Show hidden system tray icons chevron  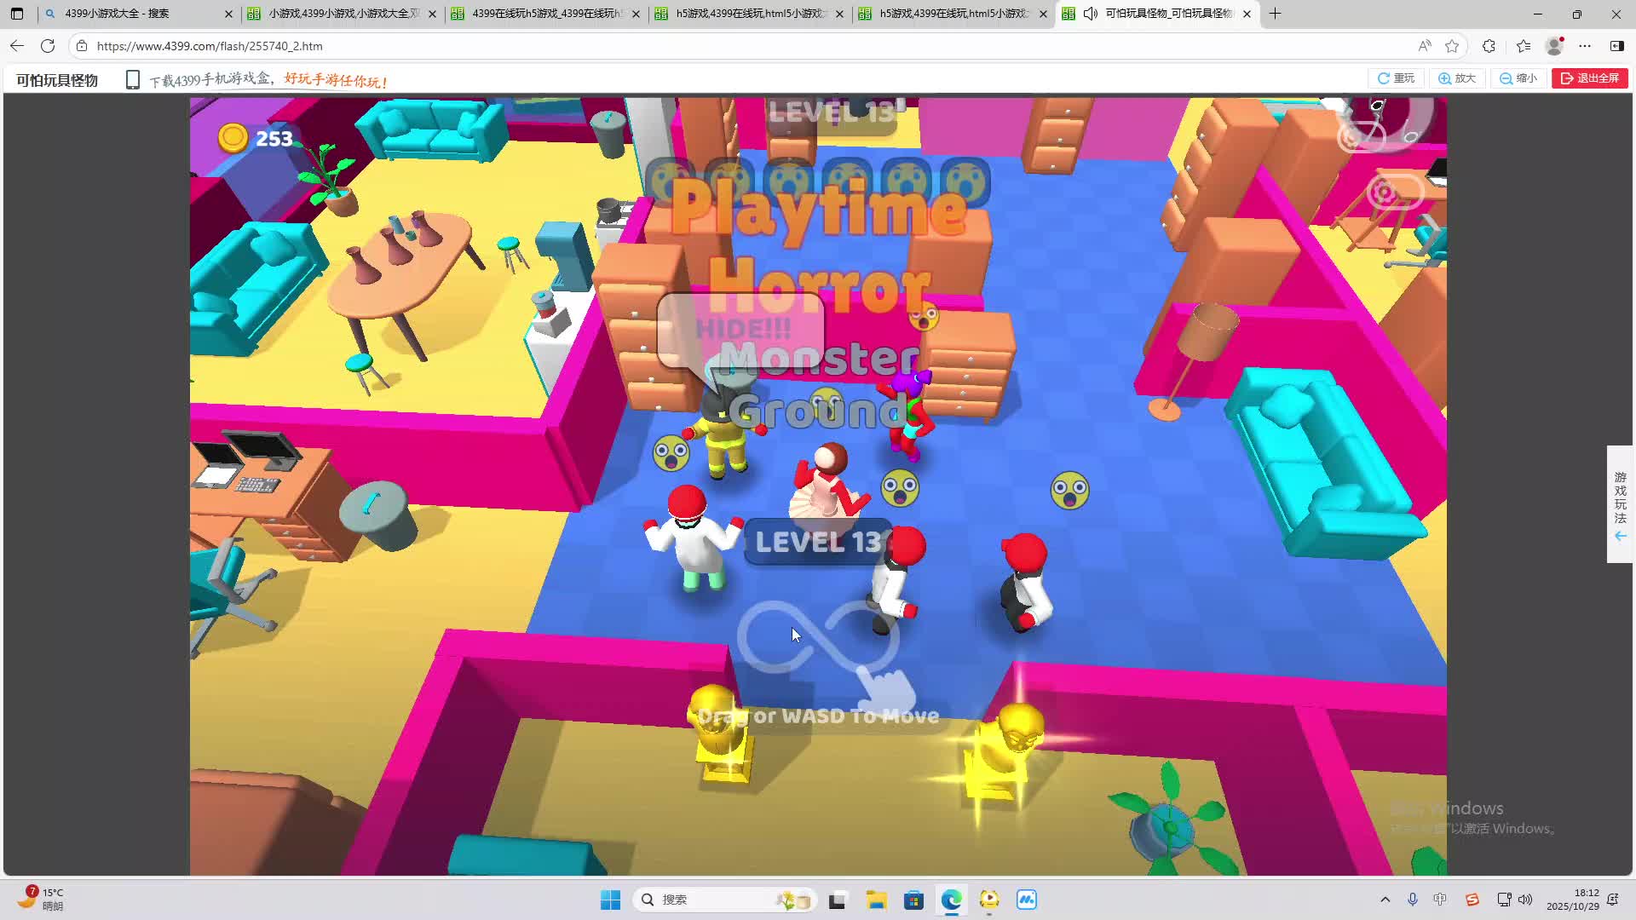coord(1385,900)
